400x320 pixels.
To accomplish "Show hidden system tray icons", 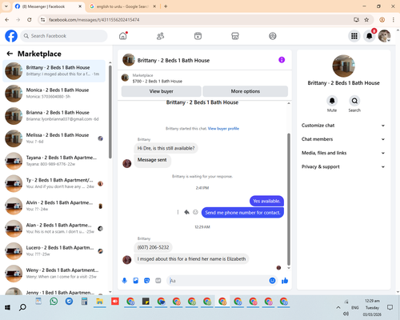I will (x=338, y=307).
